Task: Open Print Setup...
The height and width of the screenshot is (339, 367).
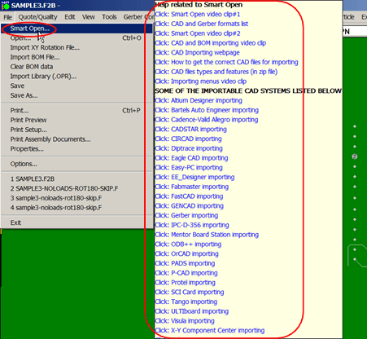Action: click(x=77, y=130)
